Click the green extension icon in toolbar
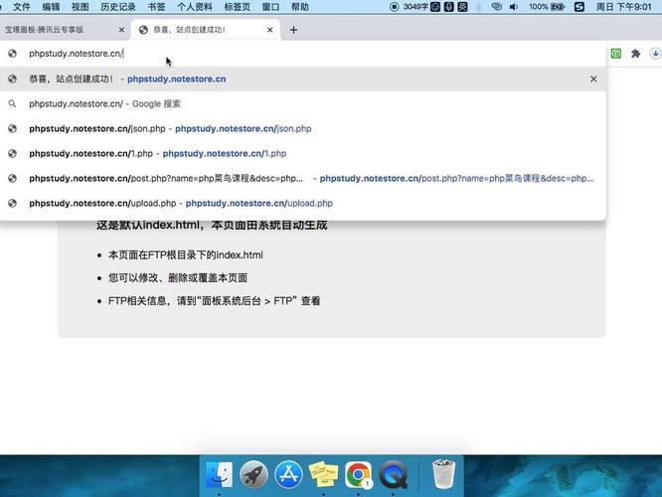The image size is (662, 497). [x=616, y=54]
